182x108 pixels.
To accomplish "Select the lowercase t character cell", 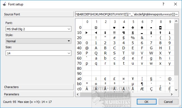I will [124, 63].
